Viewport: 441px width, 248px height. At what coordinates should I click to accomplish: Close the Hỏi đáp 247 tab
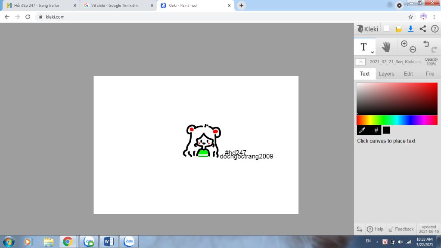click(x=75, y=5)
